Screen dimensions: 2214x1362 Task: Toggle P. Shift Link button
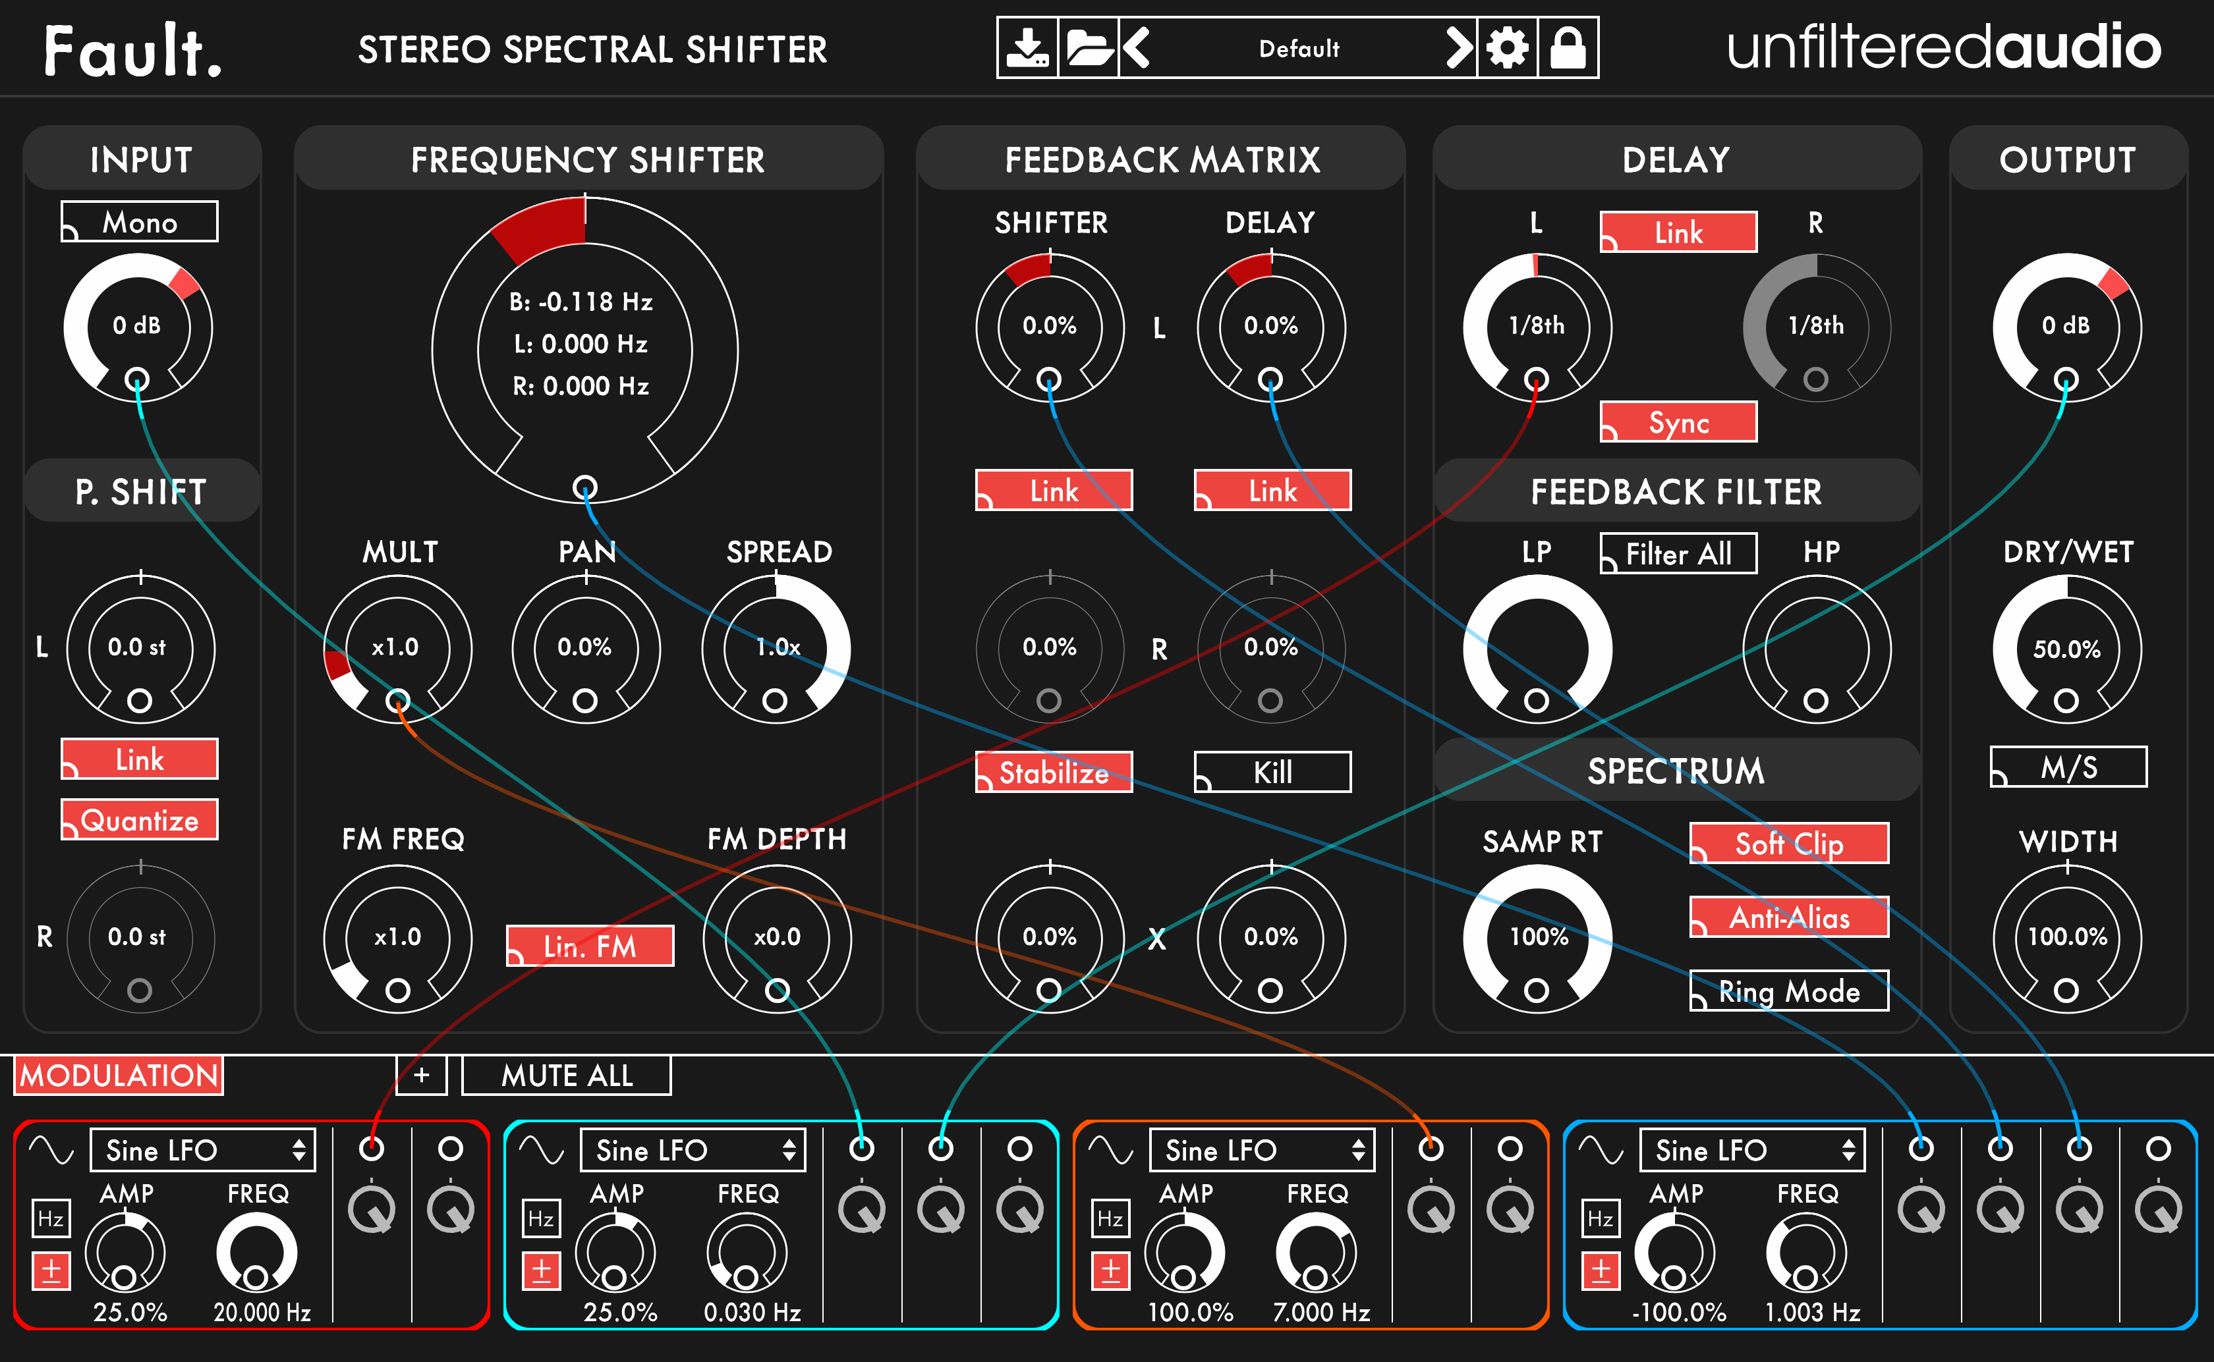click(140, 759)
